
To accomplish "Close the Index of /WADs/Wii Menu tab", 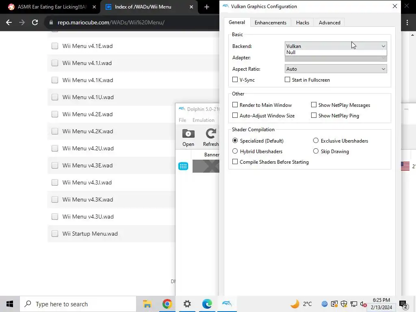I will pyautogui.click(x=191, y=7).
